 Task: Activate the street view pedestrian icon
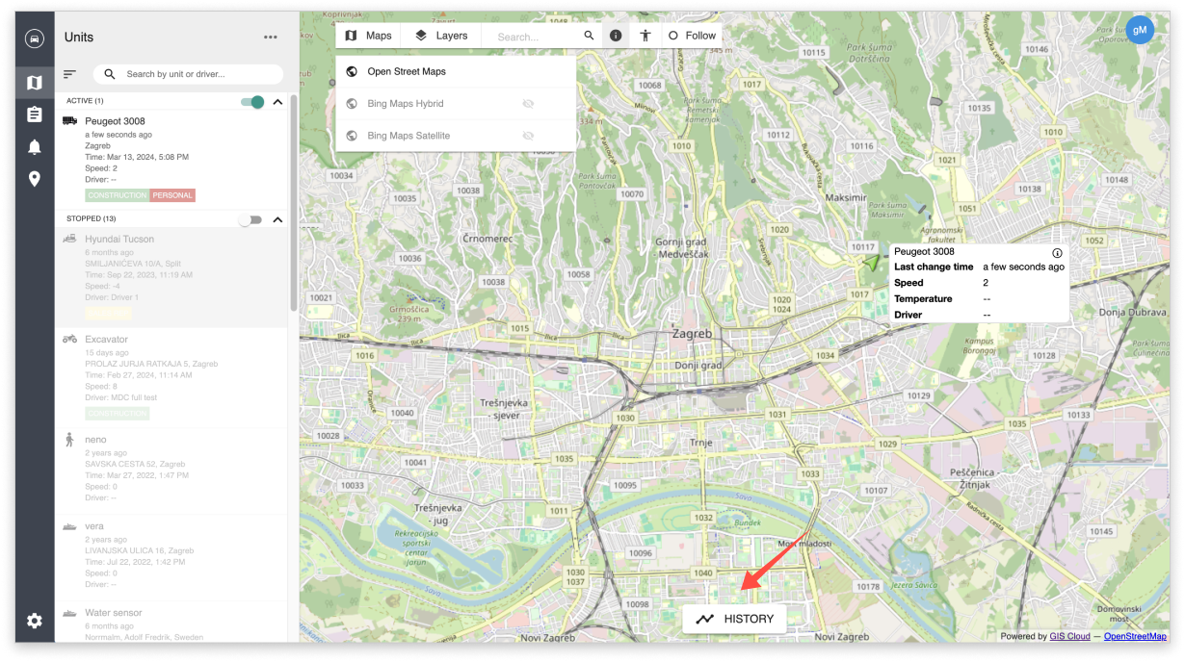pyautogui.click(x=644, y=35)
